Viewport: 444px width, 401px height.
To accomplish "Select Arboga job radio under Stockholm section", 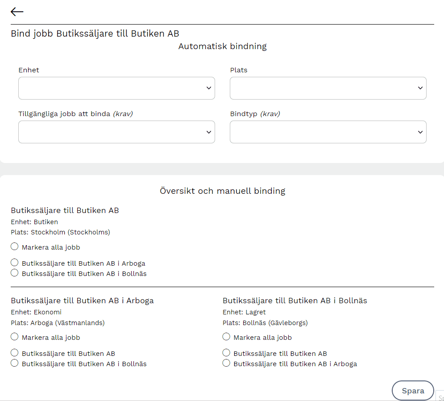I will (15, 263).
